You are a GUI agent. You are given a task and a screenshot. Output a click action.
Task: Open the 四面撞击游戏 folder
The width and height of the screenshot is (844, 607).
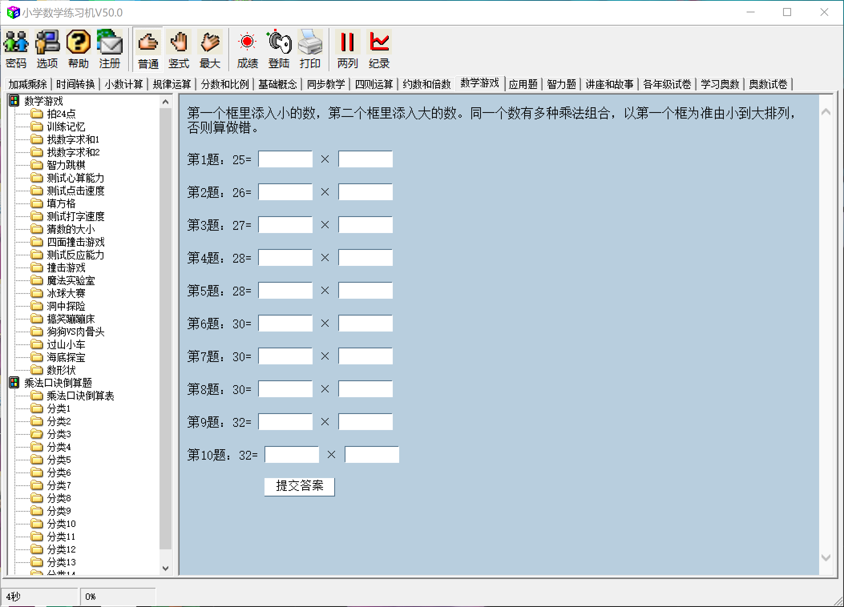pos(76,242)
